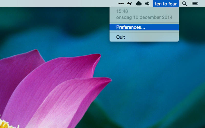This screenshot has height=128, width=205.
Task: Click the three-dots icon in the menu bar
Action: point(121,4)
